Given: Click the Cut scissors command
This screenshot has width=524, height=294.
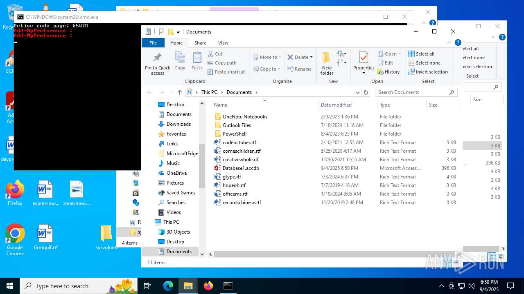Looking at the screenshot, I should pos(215,54).
